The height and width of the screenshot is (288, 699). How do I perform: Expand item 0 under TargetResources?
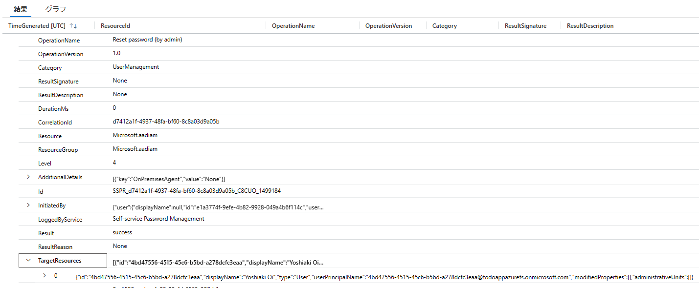[x=45, y=275]
